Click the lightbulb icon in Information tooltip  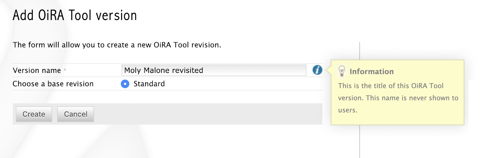tap(342, 71)
